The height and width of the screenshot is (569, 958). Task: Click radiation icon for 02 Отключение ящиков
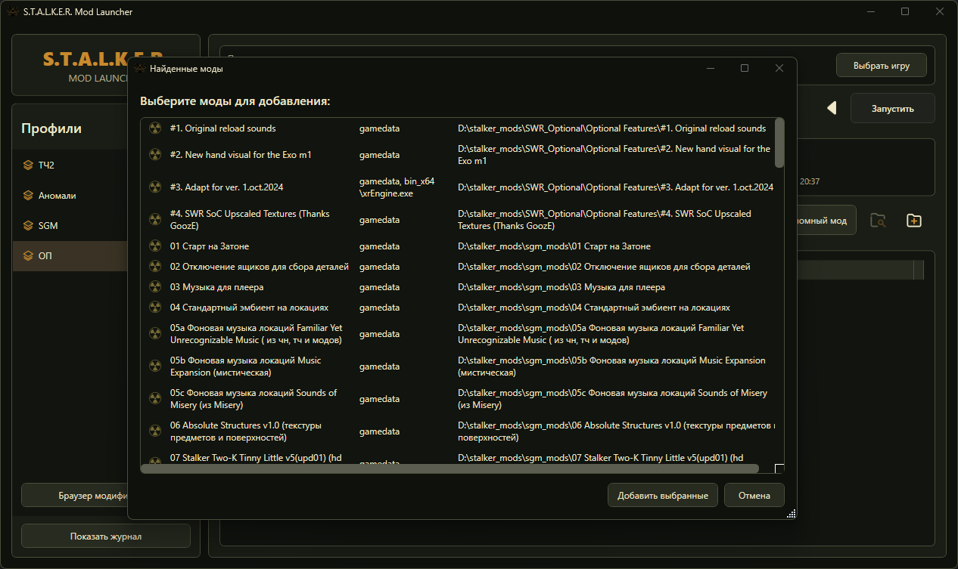[x=155, y=267]
